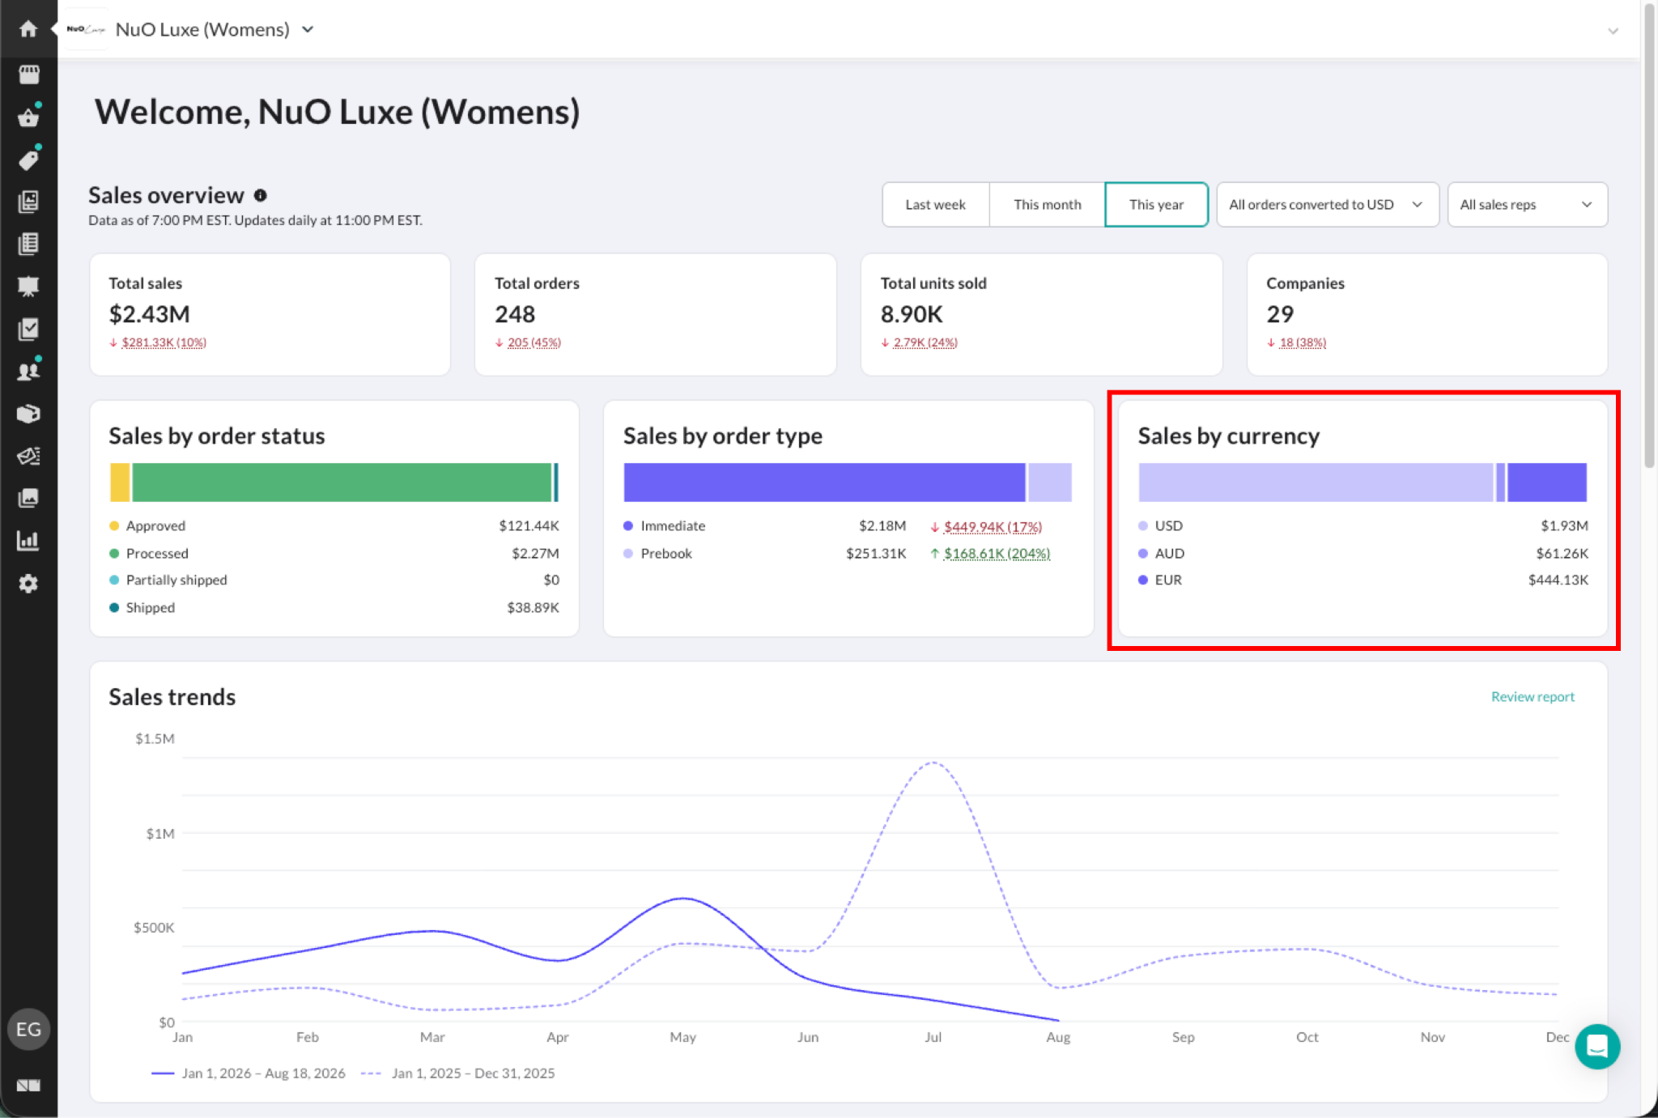The height and width of the screenshot is (1118, 1658).
Task: Toggle the Jan 1, 2025 – Dec 31, 2025 legend
Action: [x=457, y=1073]
